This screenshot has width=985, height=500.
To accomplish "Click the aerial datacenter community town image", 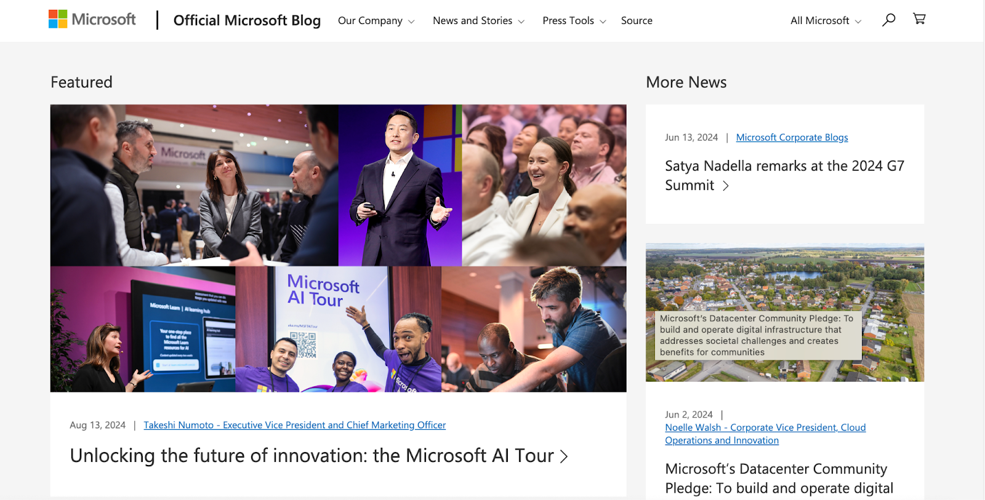I will 785,312.
